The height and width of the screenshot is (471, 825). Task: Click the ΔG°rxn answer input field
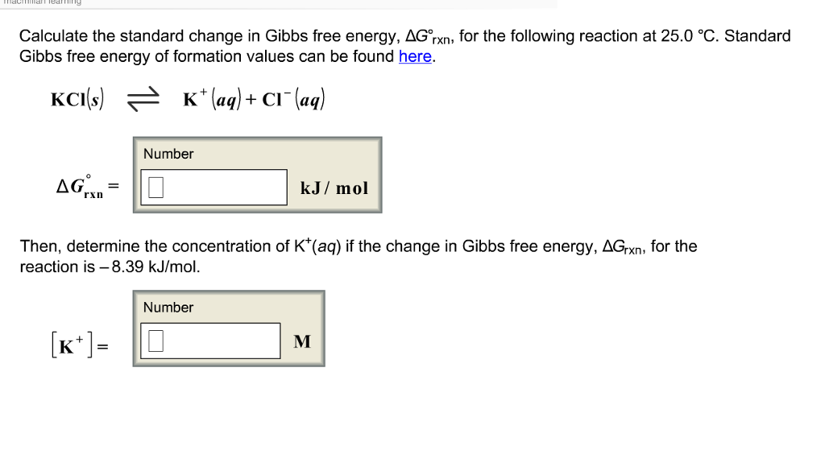click(214, 187)
